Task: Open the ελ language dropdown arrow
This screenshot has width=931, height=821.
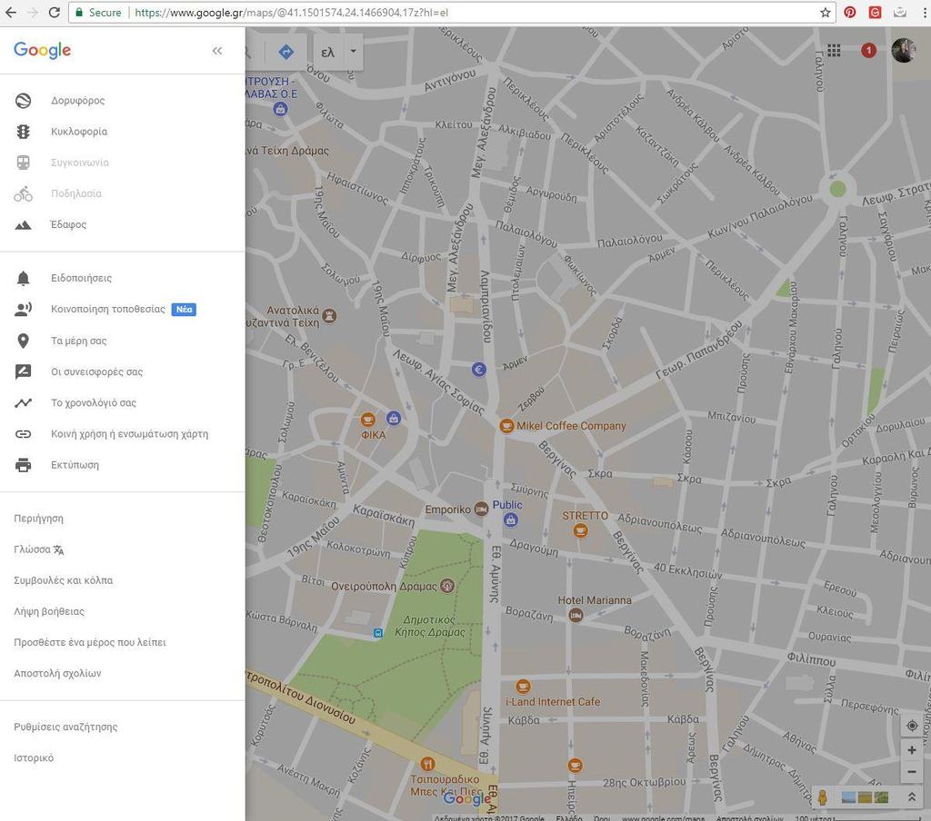Action: 354,52
